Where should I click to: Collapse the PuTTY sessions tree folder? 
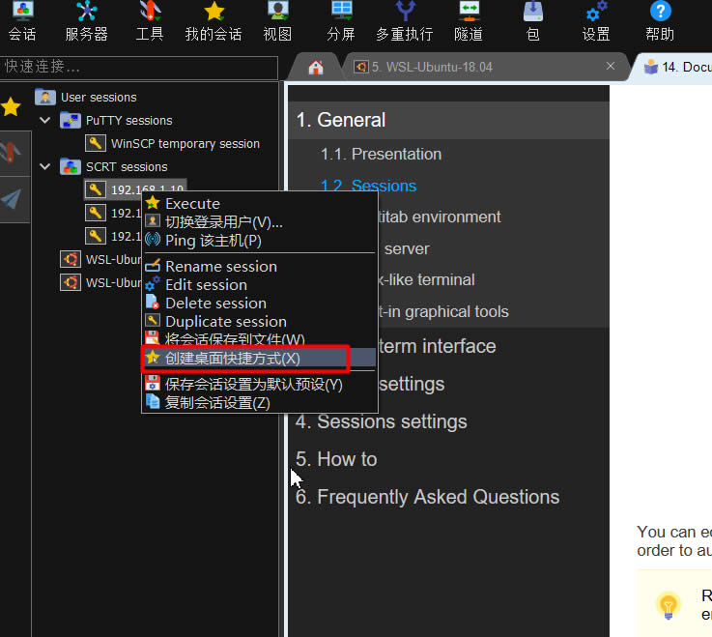pos(45,120)
